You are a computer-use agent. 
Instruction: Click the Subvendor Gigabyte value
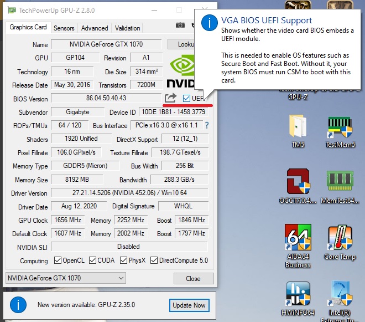(x=78, y=112)
